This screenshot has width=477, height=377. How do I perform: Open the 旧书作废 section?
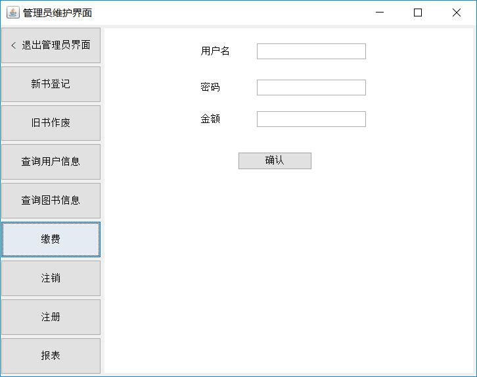(51, 123)
